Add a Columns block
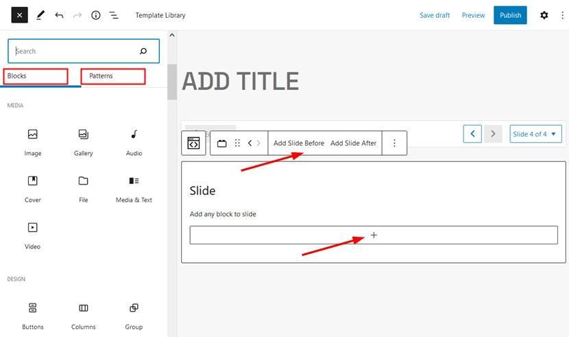Image resolution: width=569 pixels, height=337 pixels. (84, 315)
